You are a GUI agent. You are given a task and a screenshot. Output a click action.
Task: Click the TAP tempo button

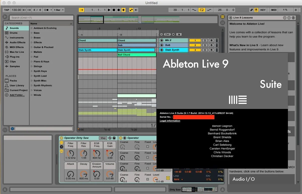(x=7, y=10)
